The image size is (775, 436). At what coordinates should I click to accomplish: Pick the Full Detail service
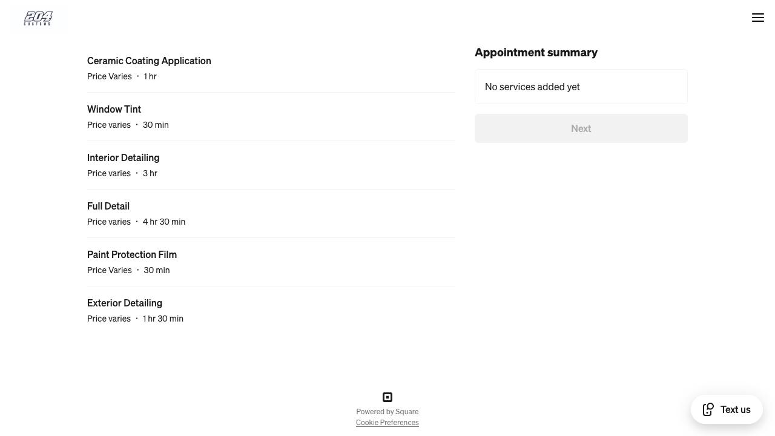108,206
